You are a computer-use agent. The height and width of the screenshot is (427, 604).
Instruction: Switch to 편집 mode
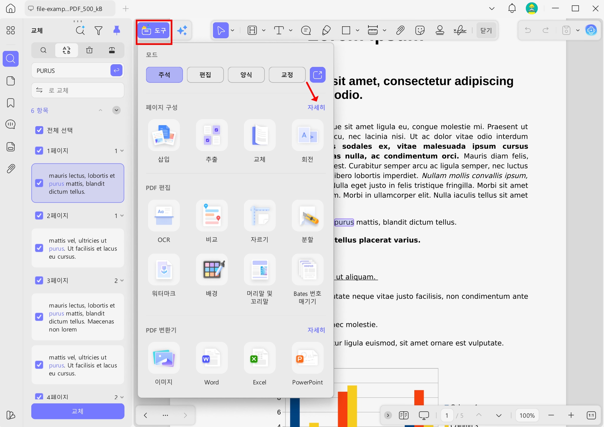[205, 75]
